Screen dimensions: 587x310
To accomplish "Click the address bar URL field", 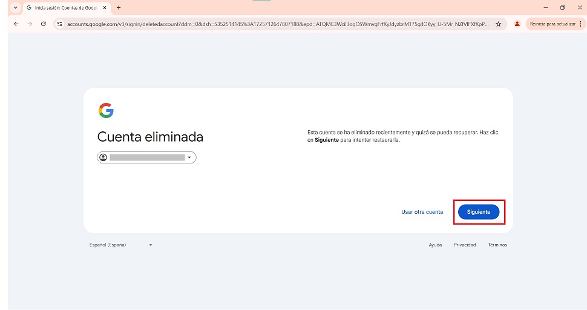I will click(x=278, y=24).
